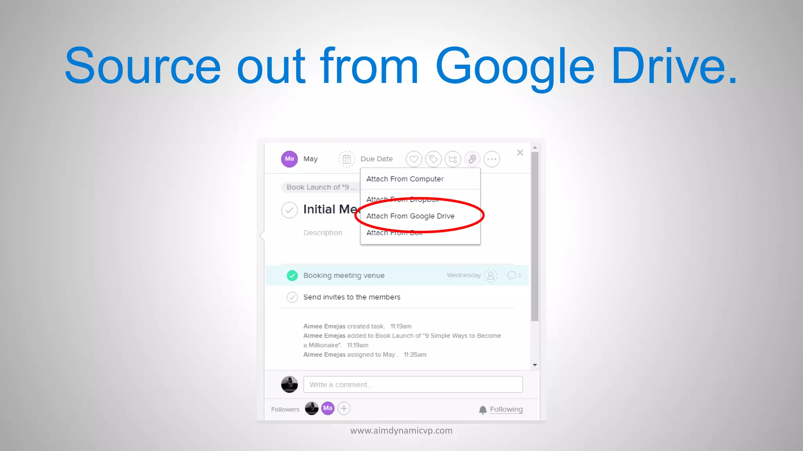Assign the Booking meeting venue subtask
Image resolution: width=803 pixels, height=451 pixels.
pyautogui.click(x=491, y=276)
